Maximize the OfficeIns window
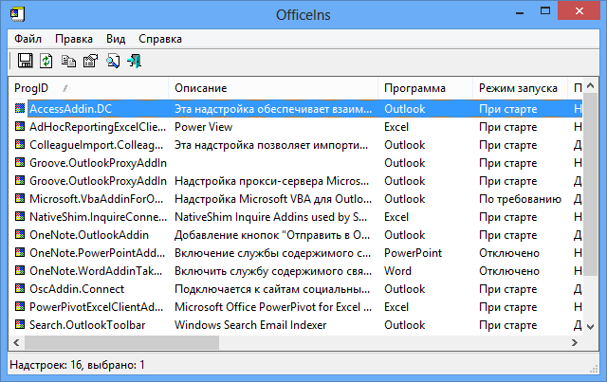Screen dimensions: 607x382 [x=545, y=11]
